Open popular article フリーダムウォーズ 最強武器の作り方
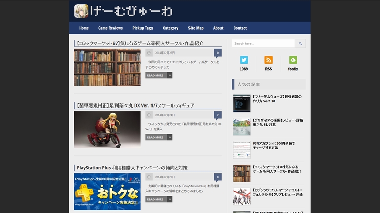This screenshot has height=213, width=380. (x=277, y=99)
